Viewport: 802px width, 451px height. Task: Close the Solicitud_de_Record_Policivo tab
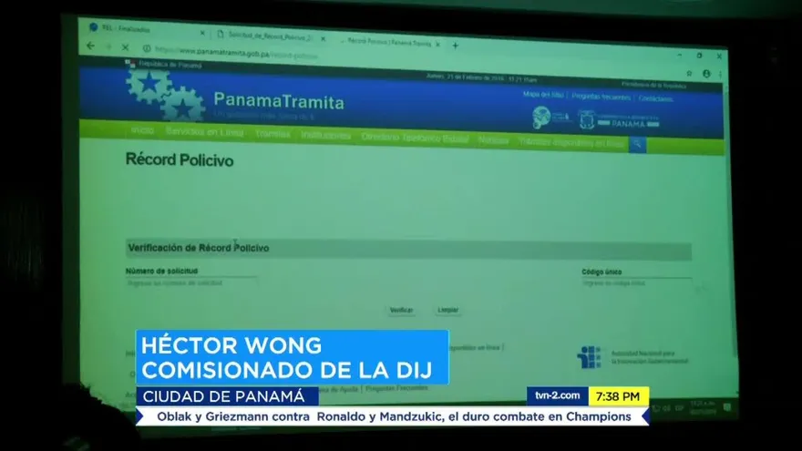pyautogui.click(x=324, y=38)
